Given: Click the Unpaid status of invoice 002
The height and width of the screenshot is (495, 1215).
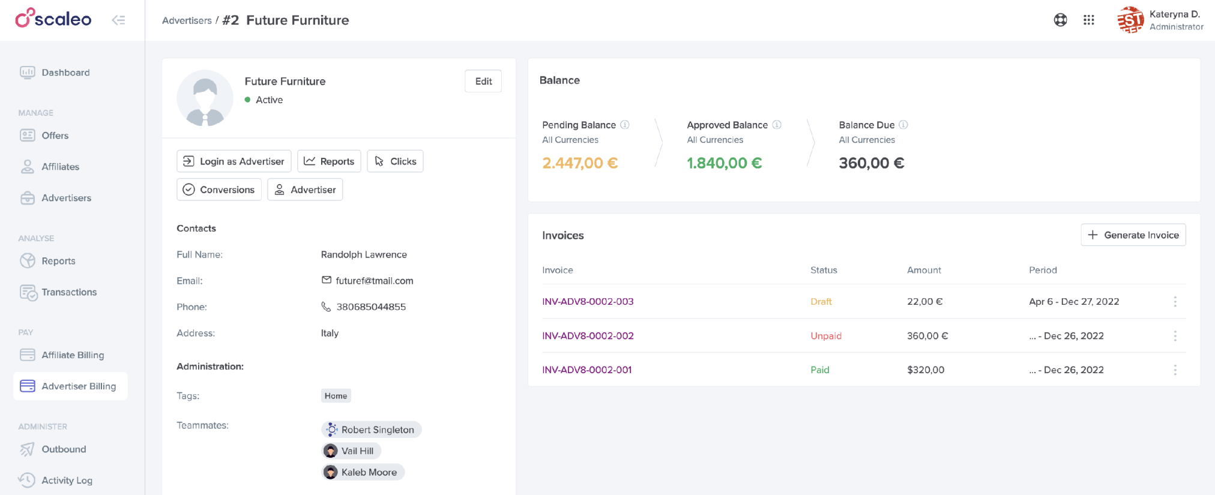Looking at the screenshot, I should coord(826,336).
